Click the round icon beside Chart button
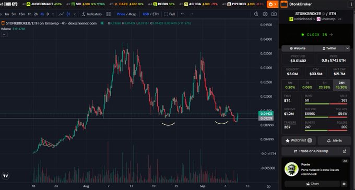355x190 pixels. pos(344,184)
